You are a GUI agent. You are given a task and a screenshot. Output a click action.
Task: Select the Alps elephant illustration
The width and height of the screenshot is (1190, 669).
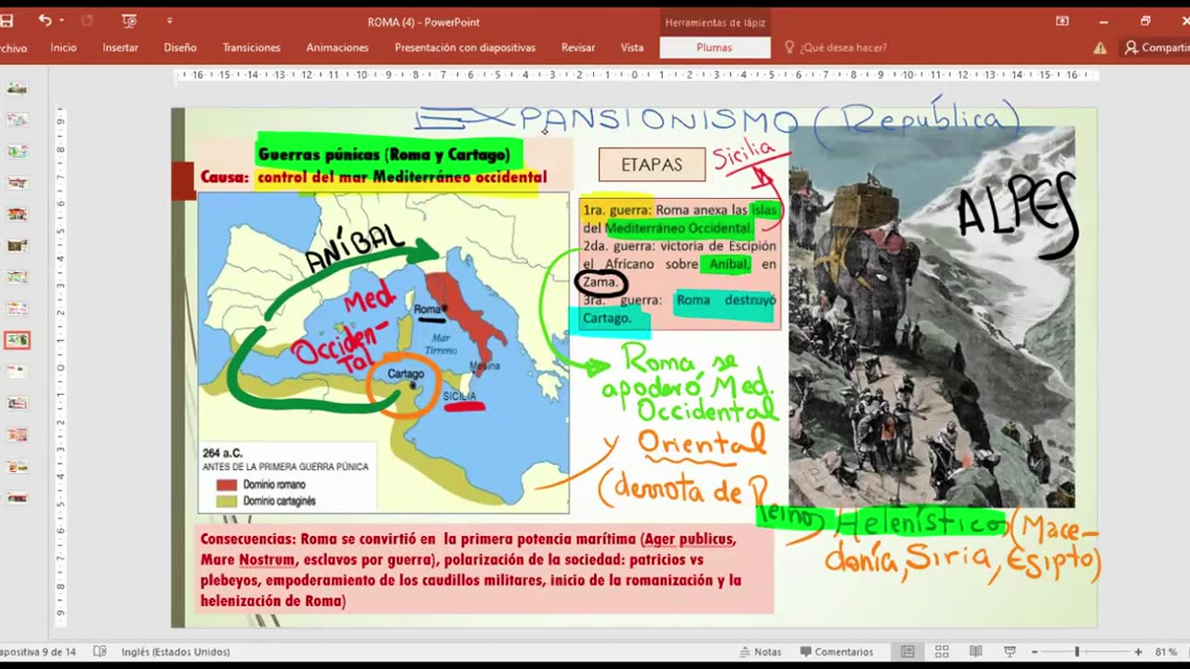(932, 317)
